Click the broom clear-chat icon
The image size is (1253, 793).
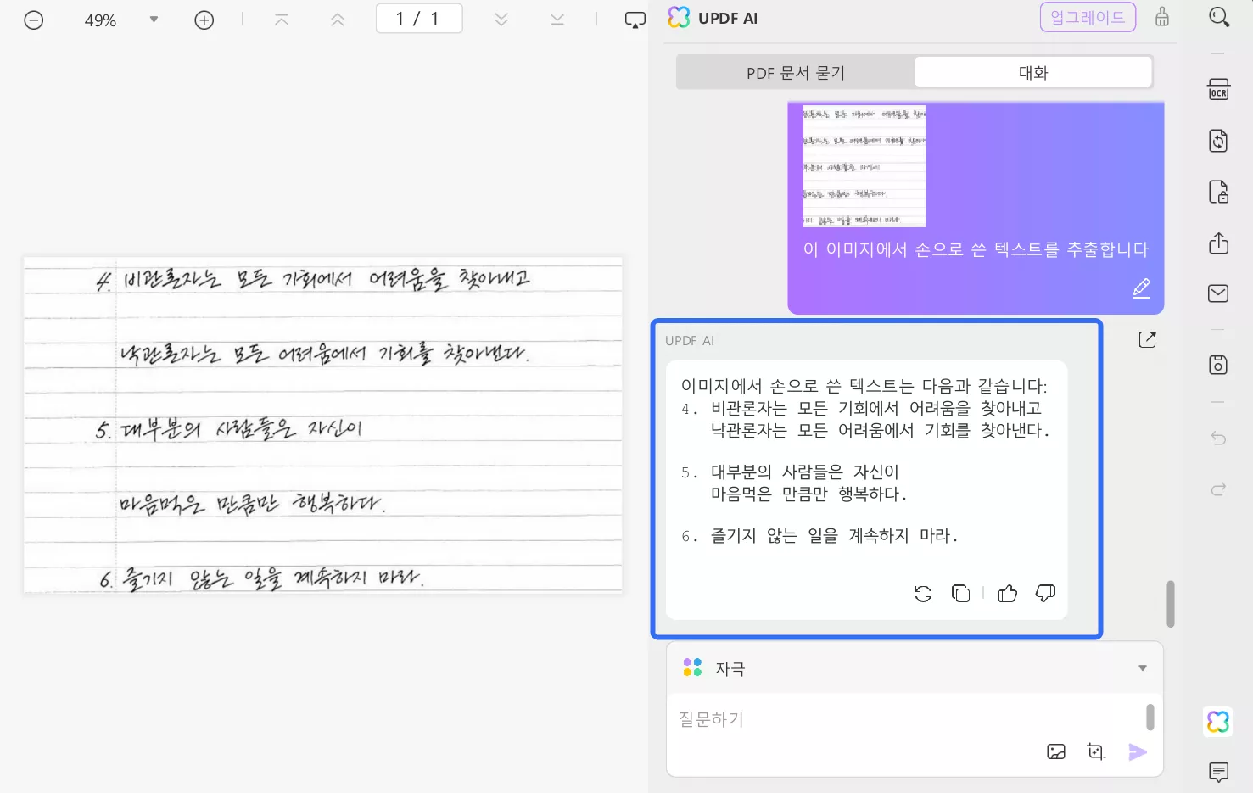(x=1162, y=17)
